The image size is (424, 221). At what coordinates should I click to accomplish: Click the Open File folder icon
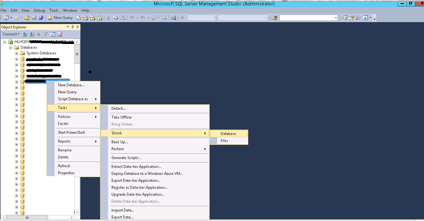point(27,18)
